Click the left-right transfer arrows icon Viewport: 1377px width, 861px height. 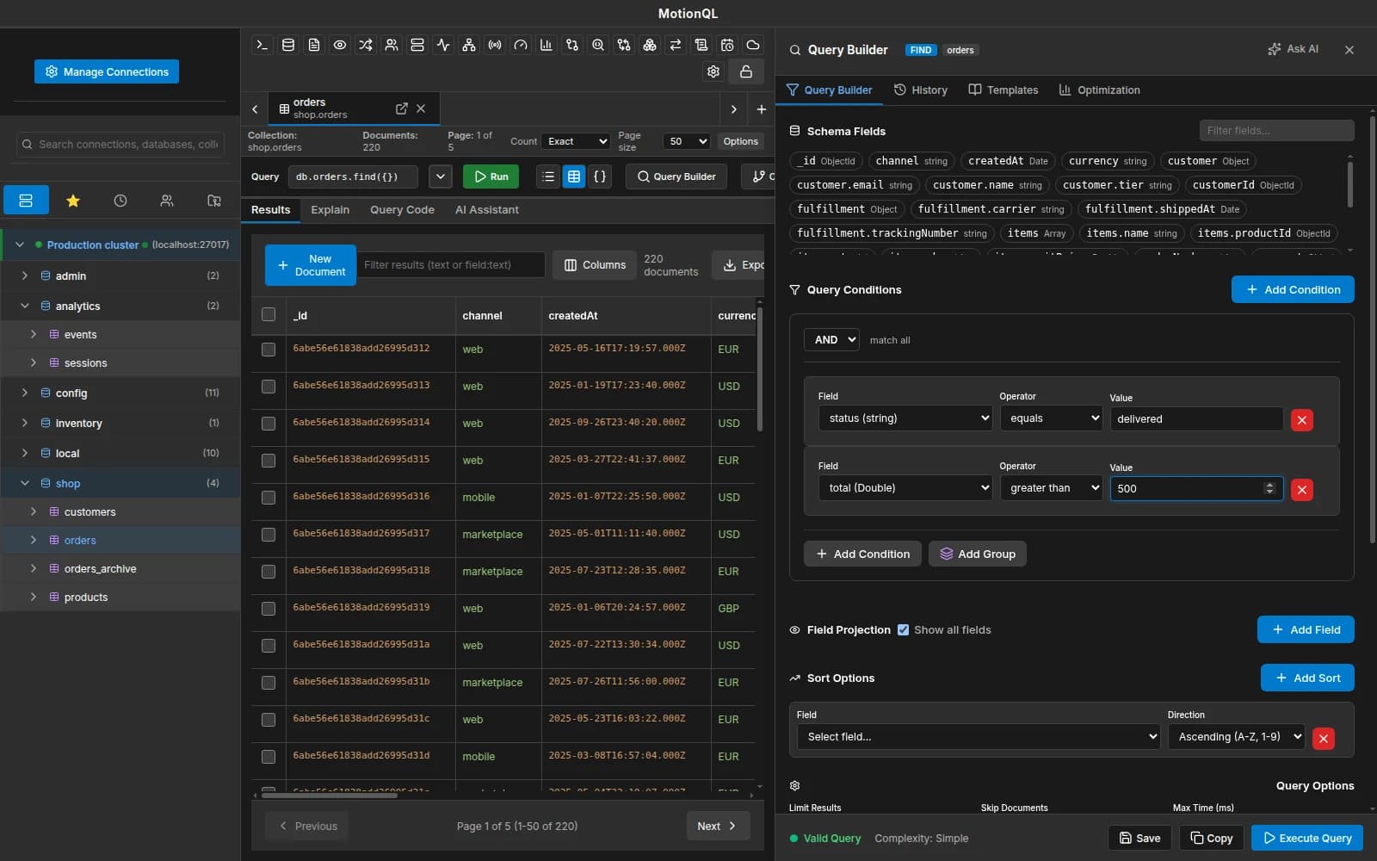click(x=676, y=45)
